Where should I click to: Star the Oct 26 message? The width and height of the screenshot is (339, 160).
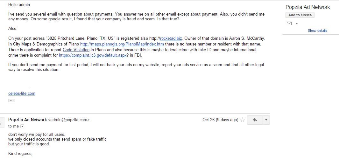(x=243, y=120)
